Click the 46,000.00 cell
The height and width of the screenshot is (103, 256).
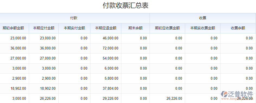(110, 38)
